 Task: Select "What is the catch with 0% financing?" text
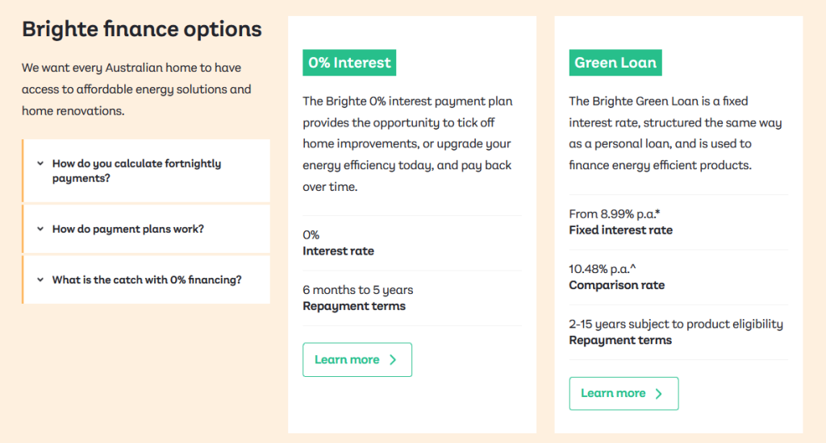tap(147, 280)
